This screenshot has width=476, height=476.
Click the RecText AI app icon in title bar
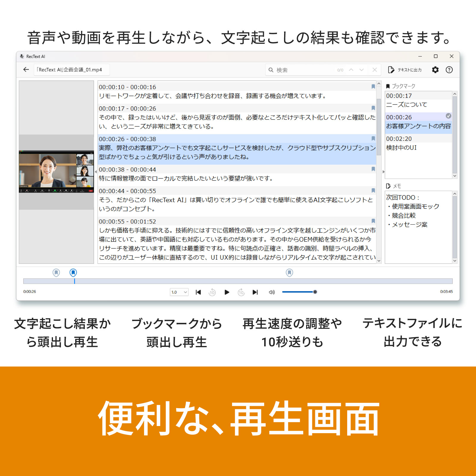[22, 56]
